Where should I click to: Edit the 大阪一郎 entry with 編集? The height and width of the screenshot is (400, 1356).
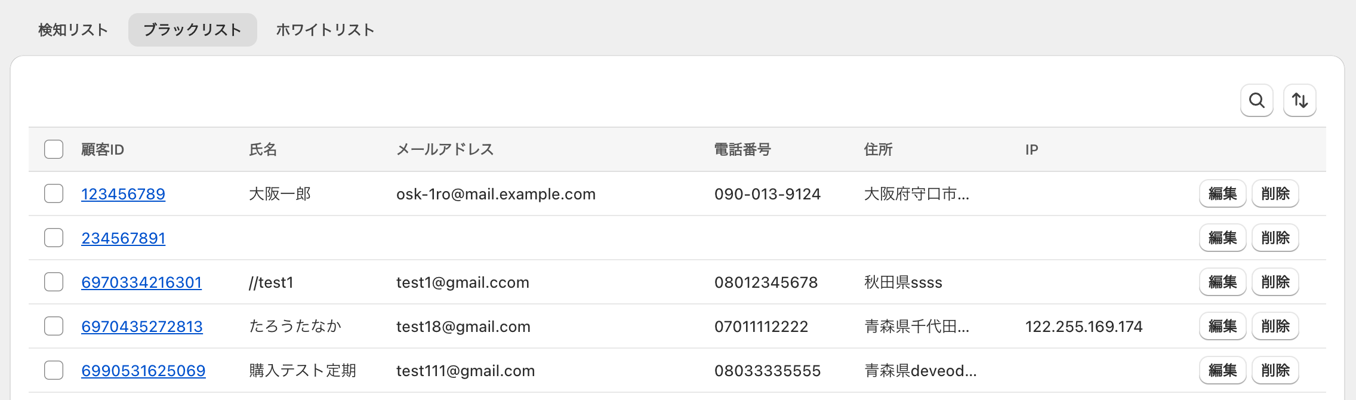point(1222,193)
